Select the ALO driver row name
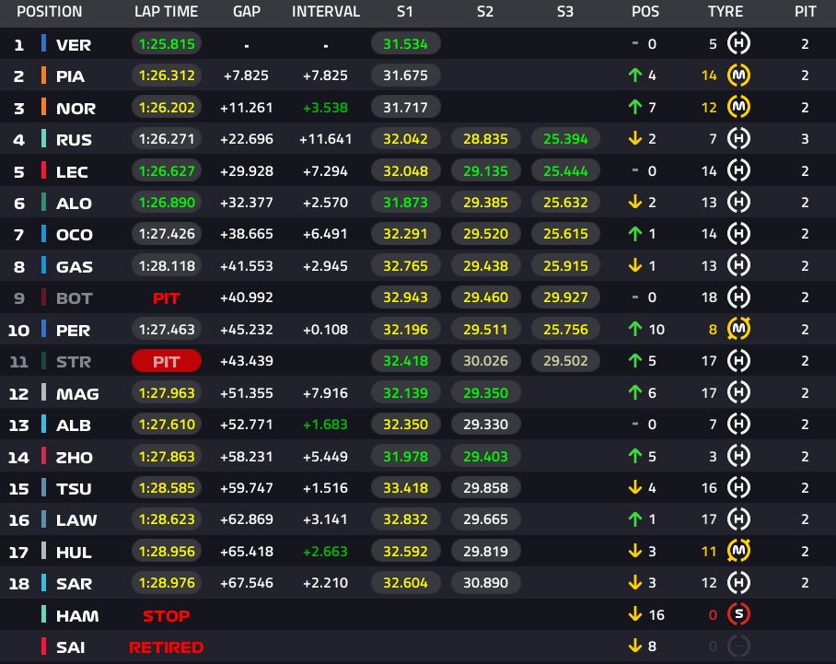The height and width of the screenshot is (664, 836). [74, 204]
